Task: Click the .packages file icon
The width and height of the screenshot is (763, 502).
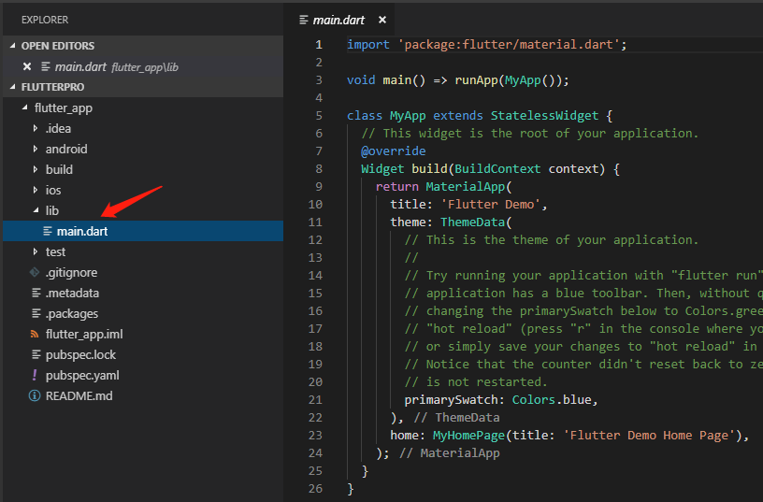Action: point(36,313)
